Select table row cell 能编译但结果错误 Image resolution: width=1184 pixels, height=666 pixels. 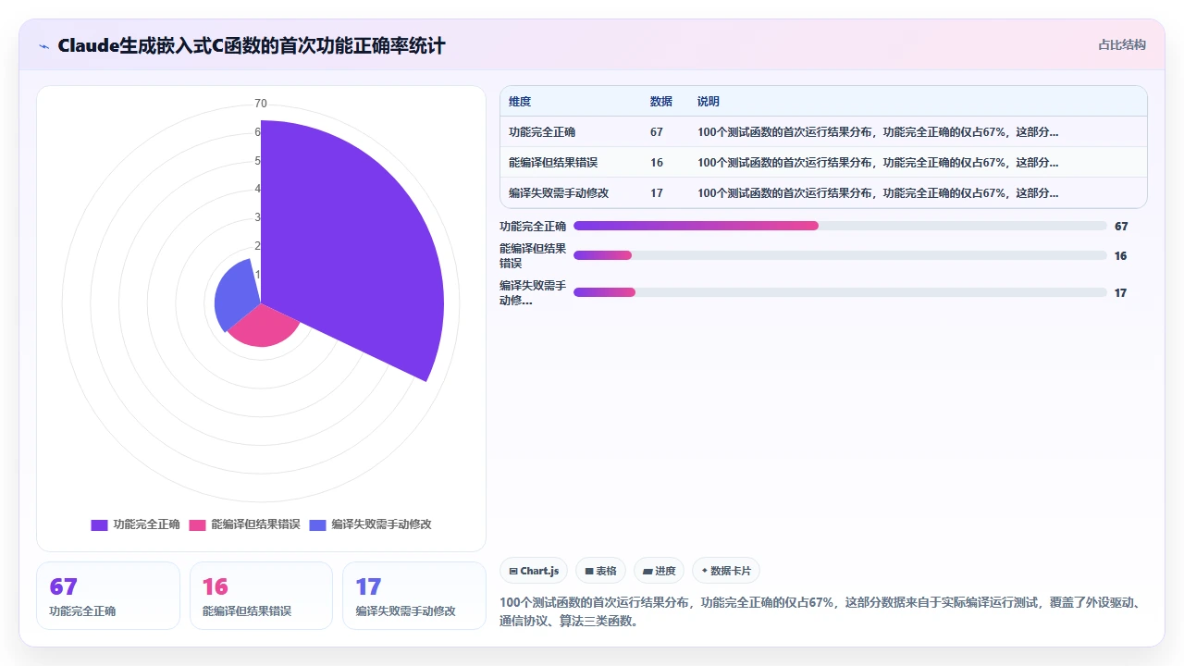(x=553, y=163)
